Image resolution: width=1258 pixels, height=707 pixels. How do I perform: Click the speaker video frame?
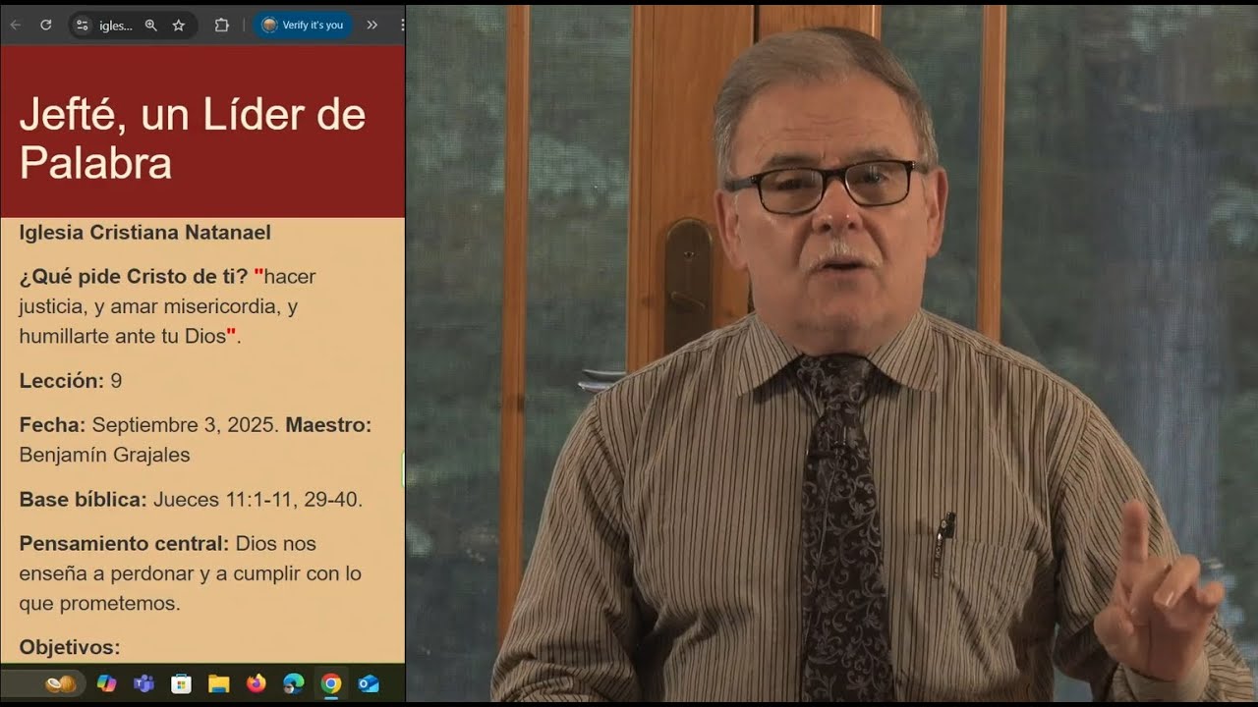click(x=831, y=353)
